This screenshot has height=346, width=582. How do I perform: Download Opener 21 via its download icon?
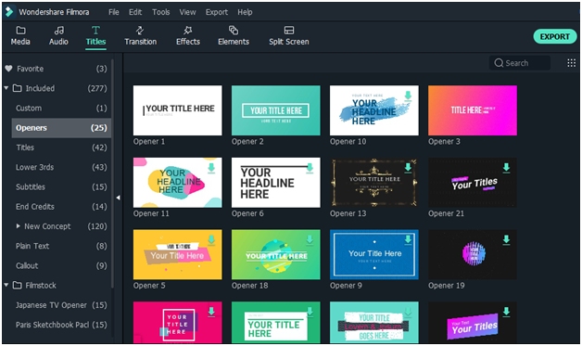[506, 168]
